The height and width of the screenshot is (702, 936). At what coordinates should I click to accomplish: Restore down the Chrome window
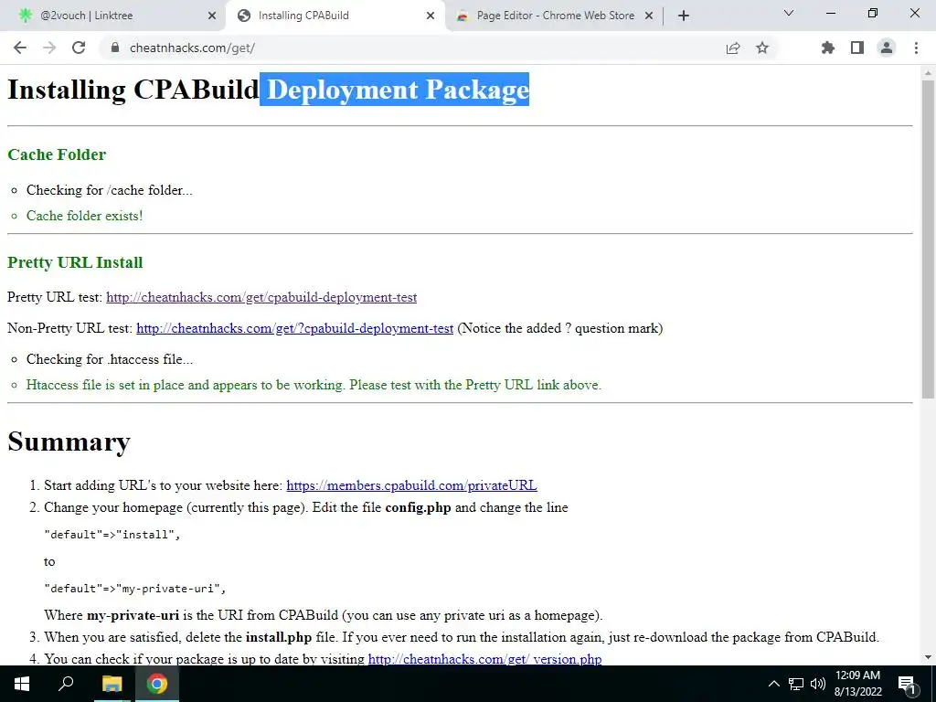[873, 13]
